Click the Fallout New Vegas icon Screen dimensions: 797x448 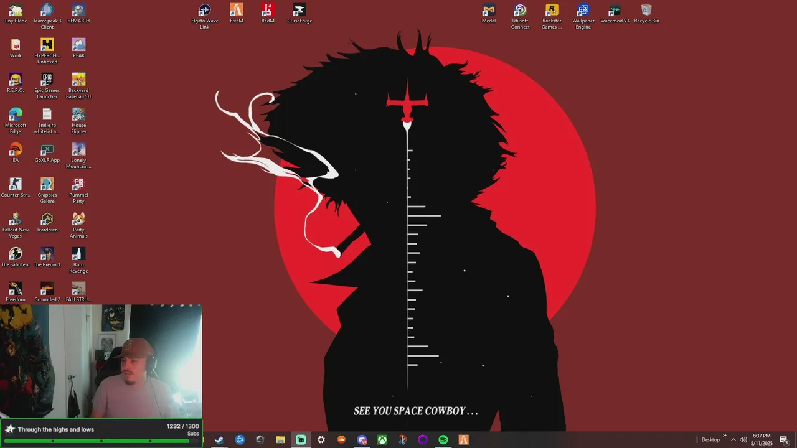click(16, 225)
